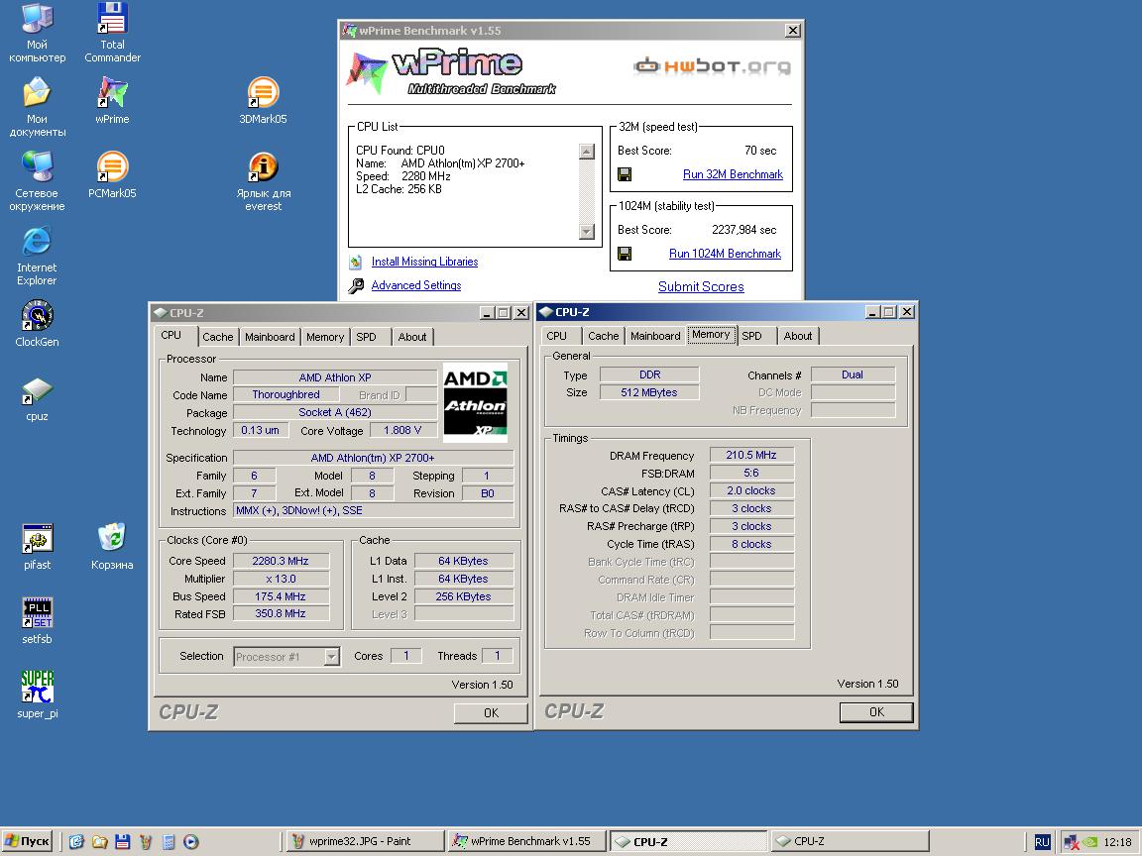Click OK in right CPU-Z Memory window
Screen dimensions: 1142x856
point(876,712)
